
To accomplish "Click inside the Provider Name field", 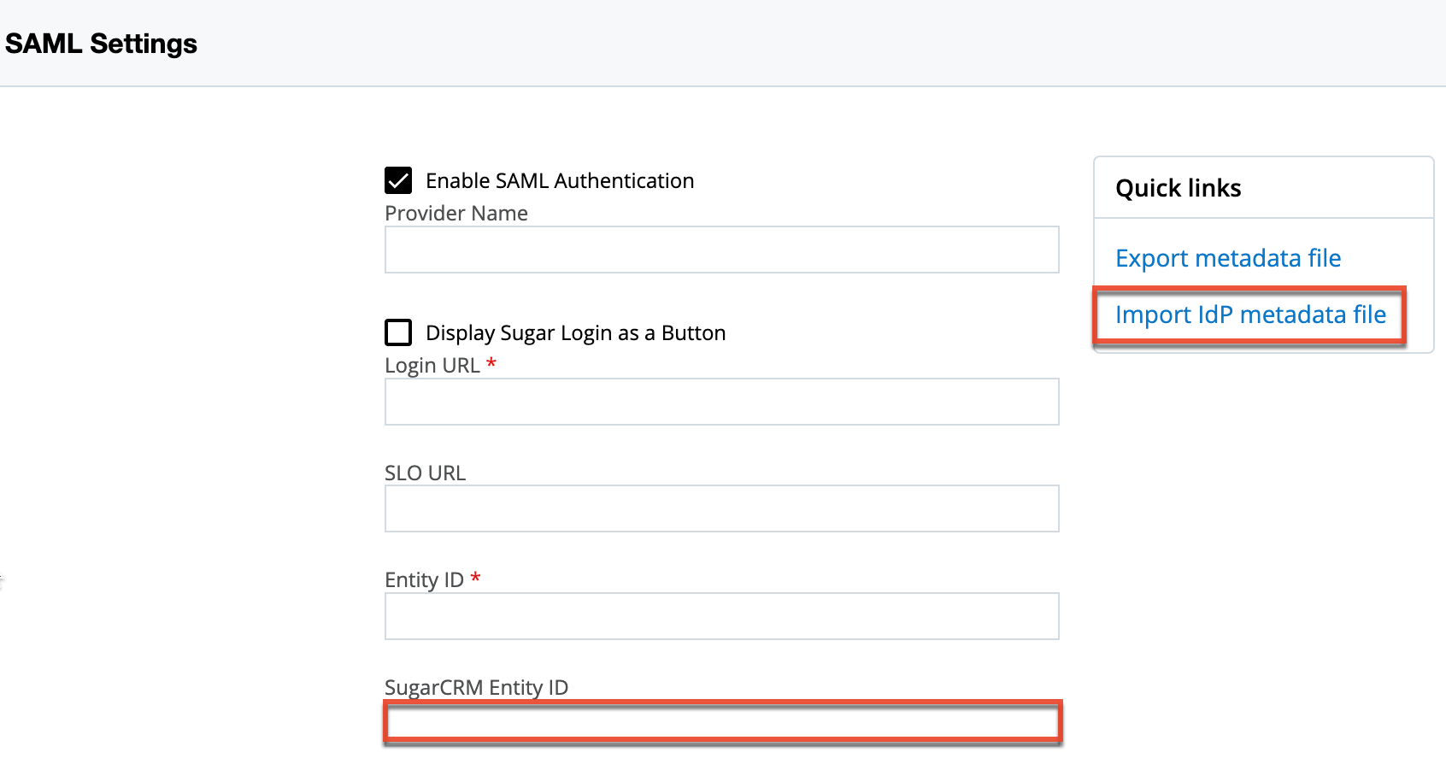I will (x=721, y=250).
